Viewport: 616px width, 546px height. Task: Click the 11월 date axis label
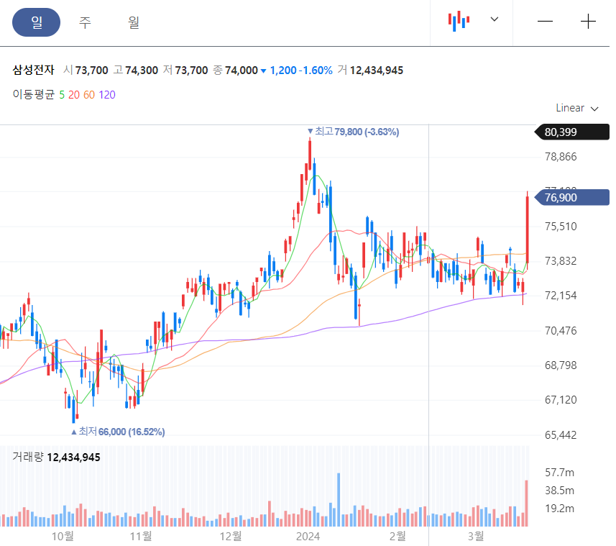click(141, 536)
